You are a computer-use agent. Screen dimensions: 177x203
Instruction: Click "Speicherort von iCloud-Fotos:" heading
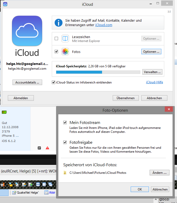(90, 165)
